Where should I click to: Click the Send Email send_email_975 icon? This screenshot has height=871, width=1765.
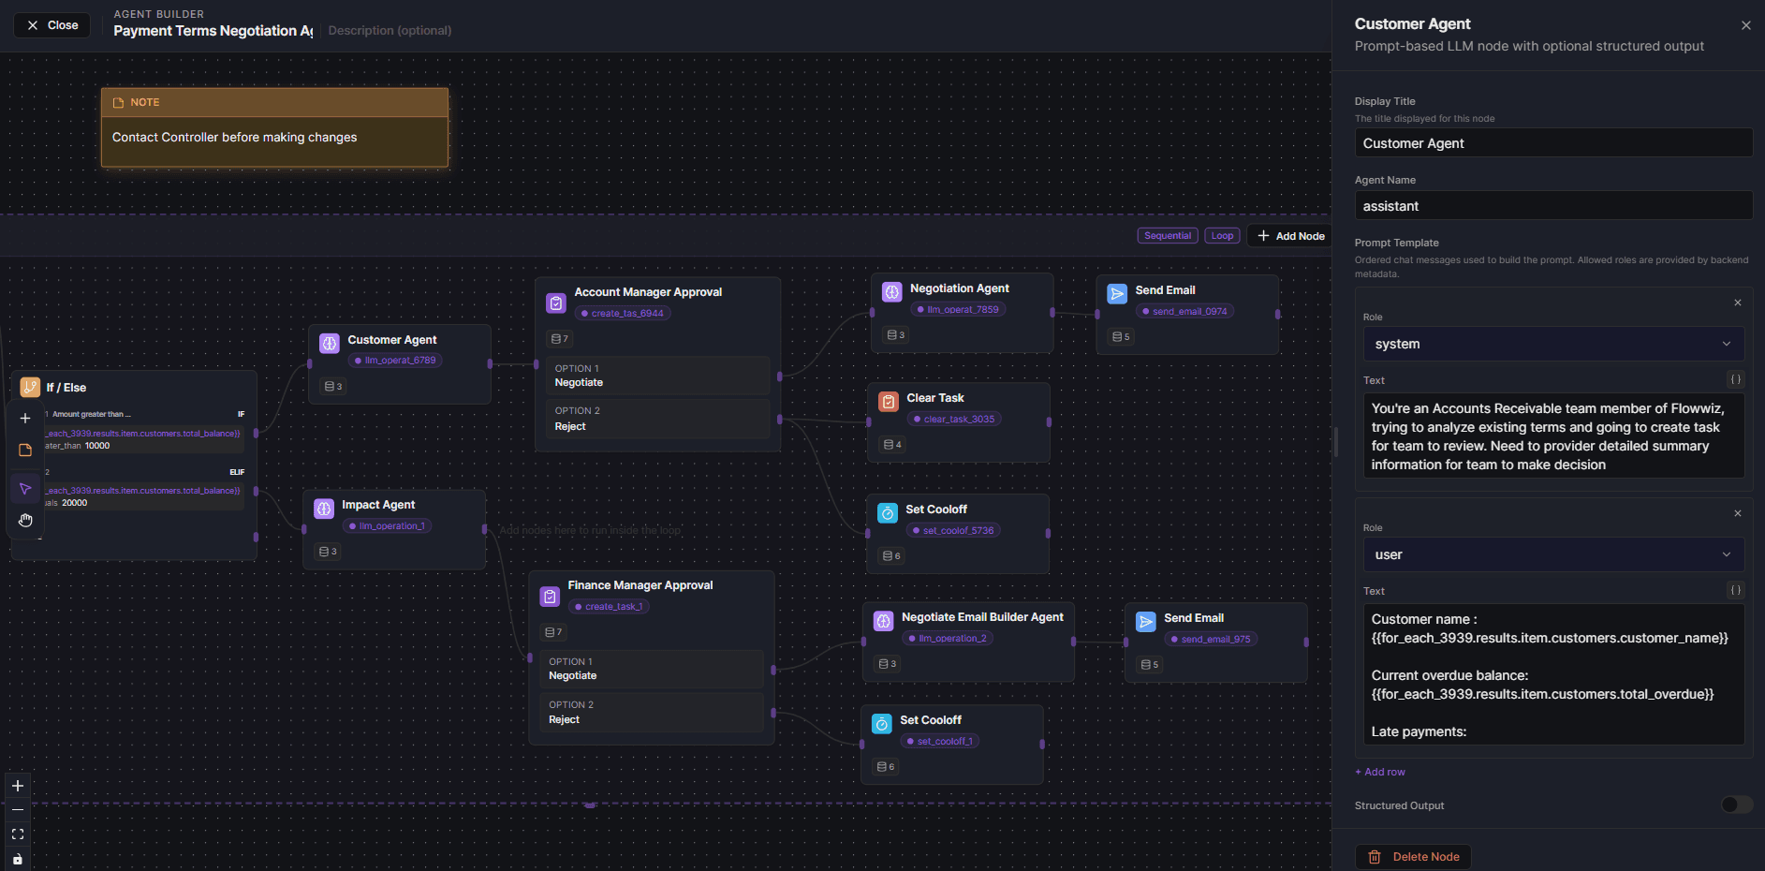pos(1146,622)
